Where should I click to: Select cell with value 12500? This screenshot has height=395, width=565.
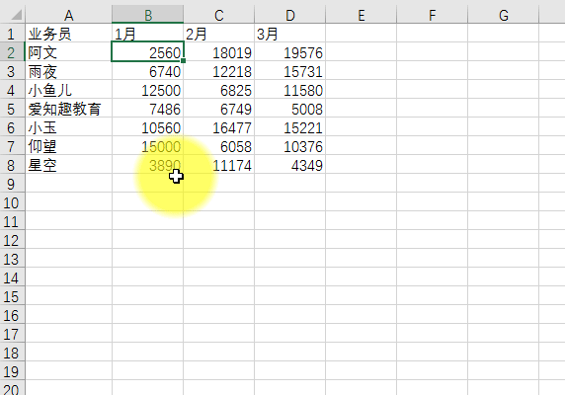[x=148, y=91]
